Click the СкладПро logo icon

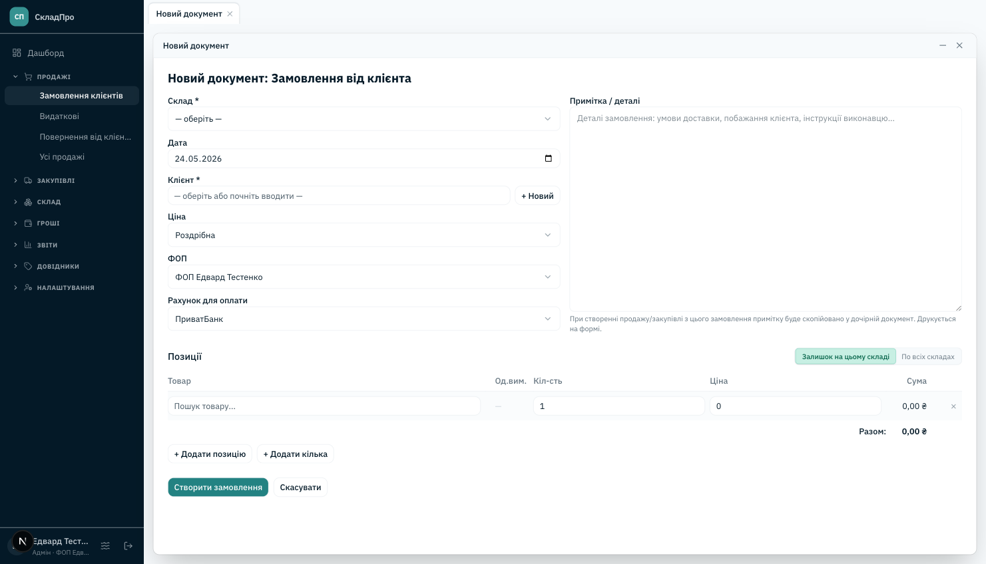[19, 17]
